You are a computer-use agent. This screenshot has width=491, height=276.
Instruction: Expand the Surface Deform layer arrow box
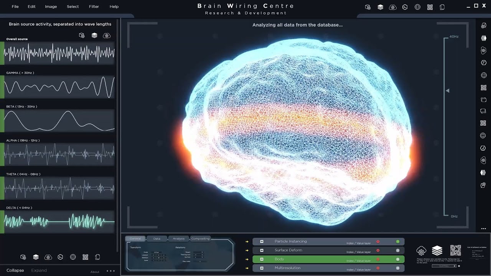262,250
